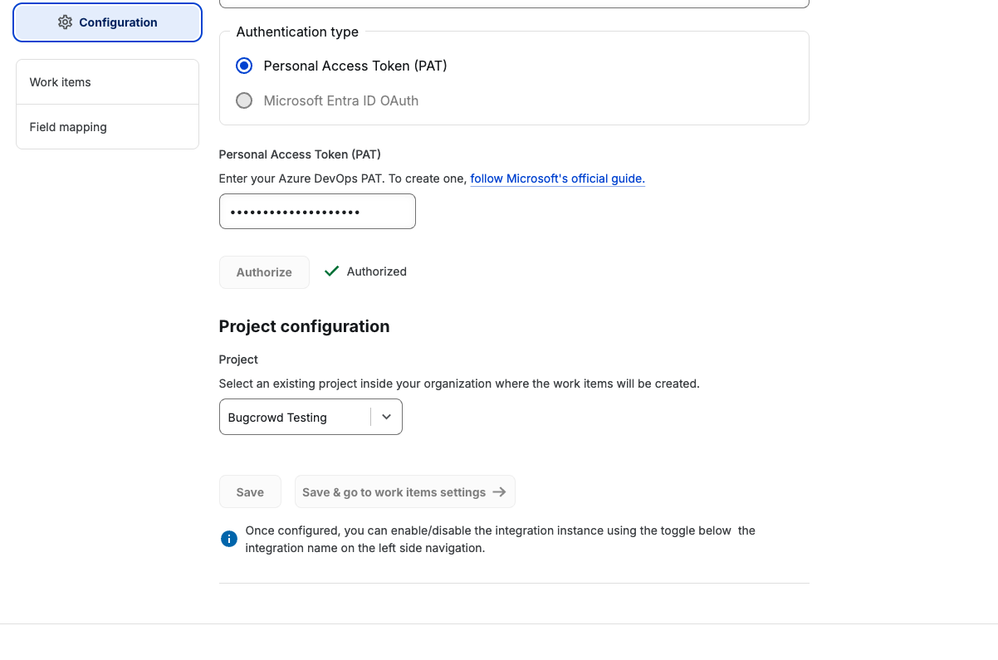Open the Bugcrowd Testing project selector

tap(295, 418)
